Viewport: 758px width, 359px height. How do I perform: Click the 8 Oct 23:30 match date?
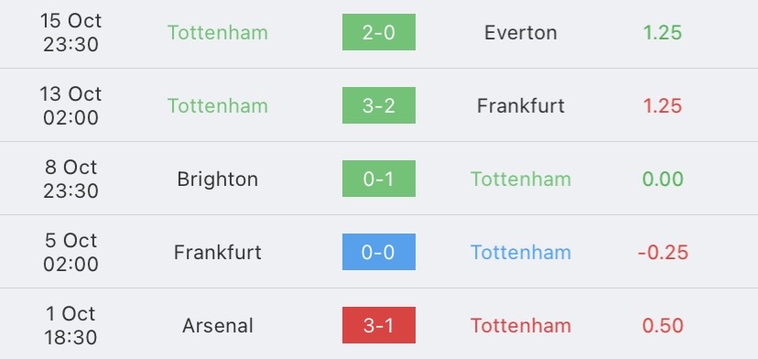click(x=70, y=179)
